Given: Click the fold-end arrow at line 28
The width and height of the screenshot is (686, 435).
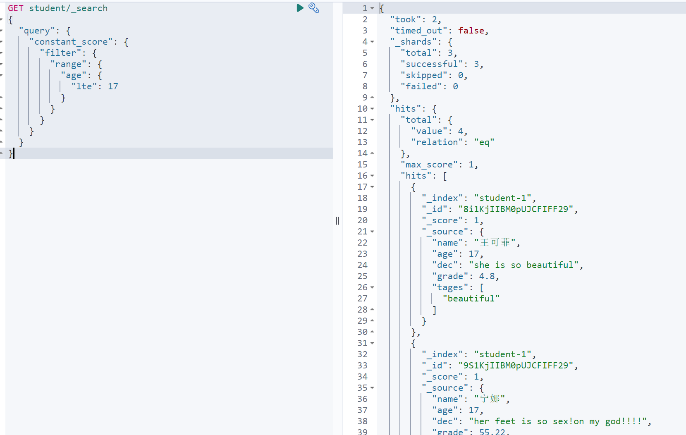Looking at the screenshot, I should 372,310.
